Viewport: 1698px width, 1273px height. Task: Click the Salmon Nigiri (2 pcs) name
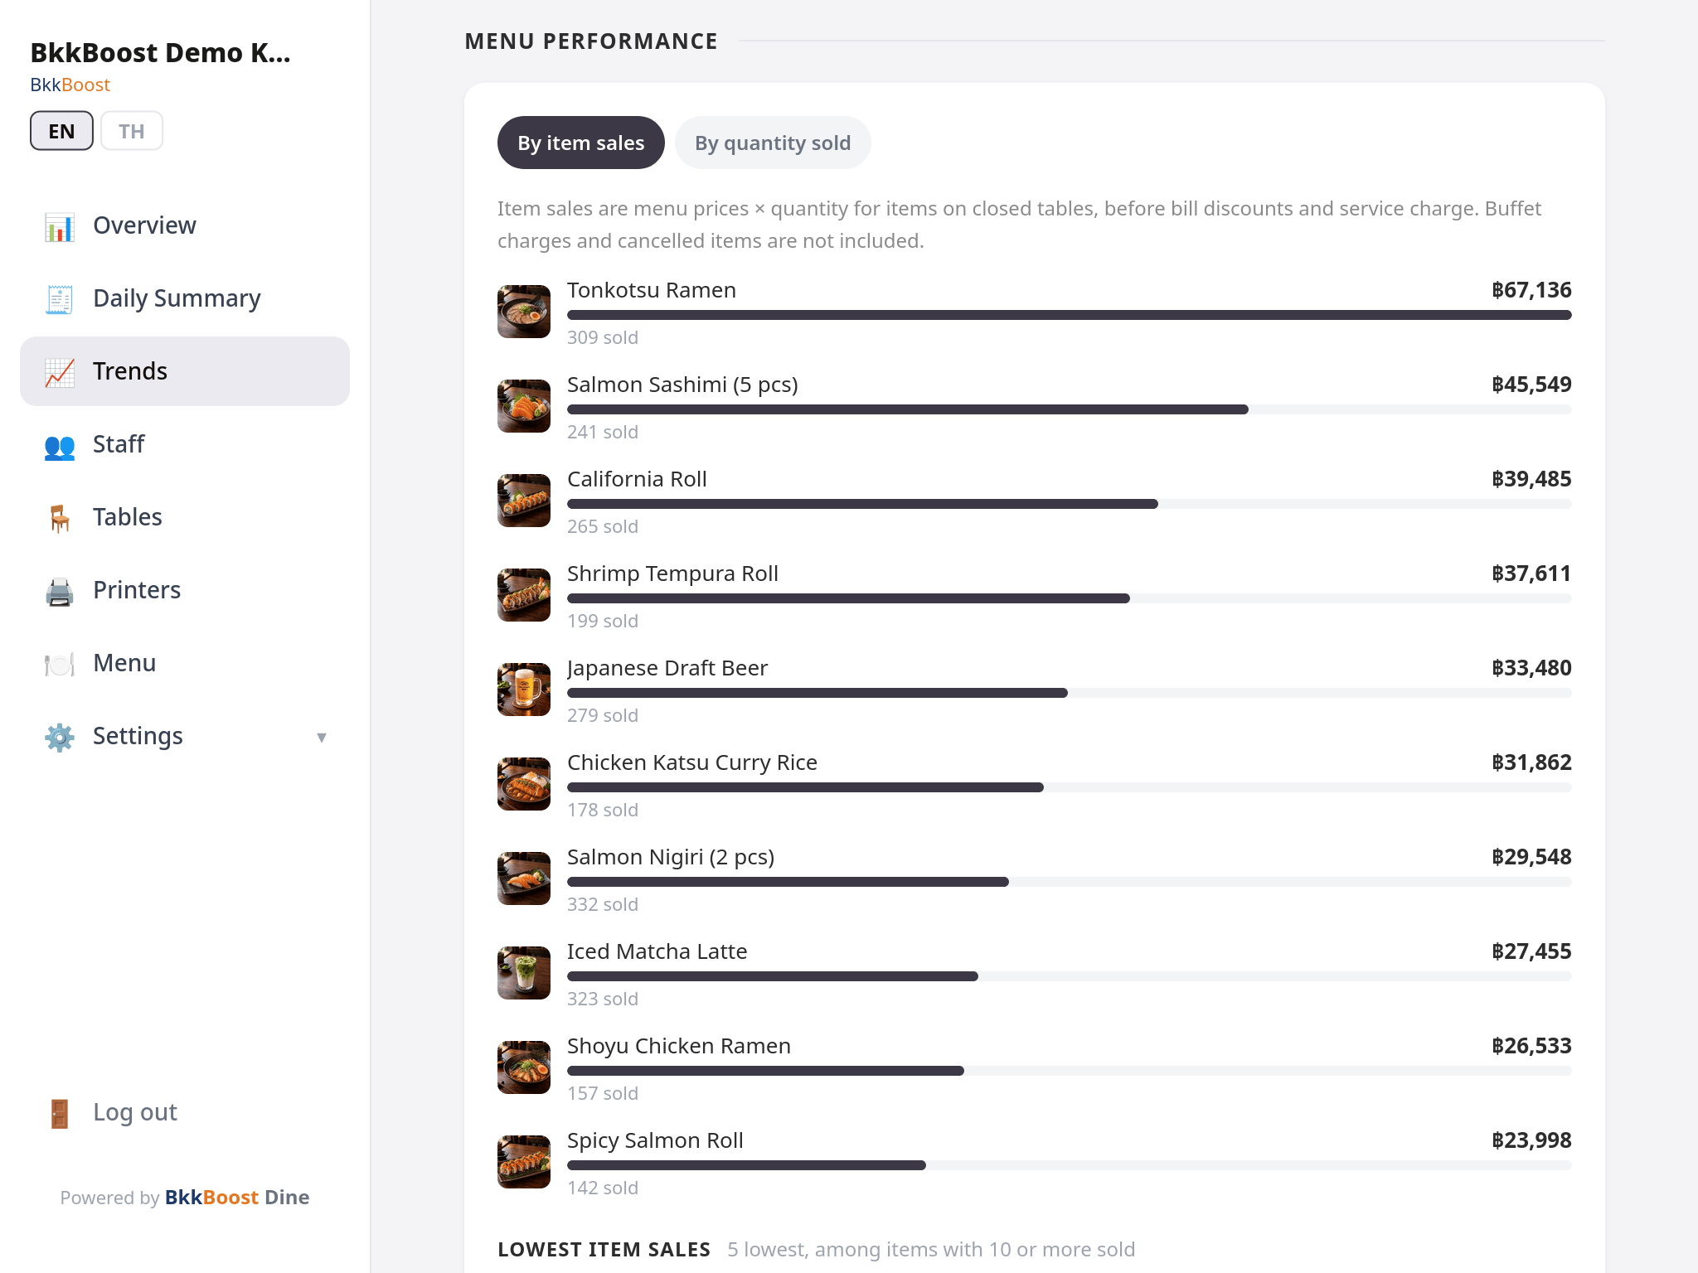[x=671, y=857]
